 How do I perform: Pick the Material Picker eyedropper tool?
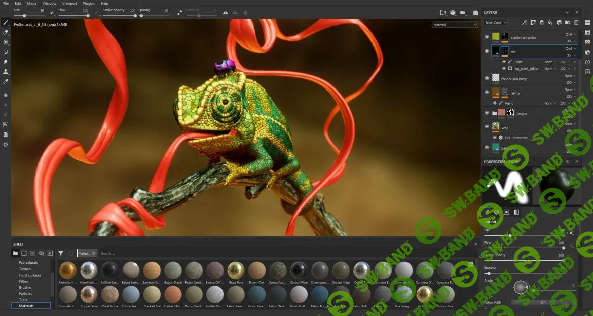tap(6, 81)
